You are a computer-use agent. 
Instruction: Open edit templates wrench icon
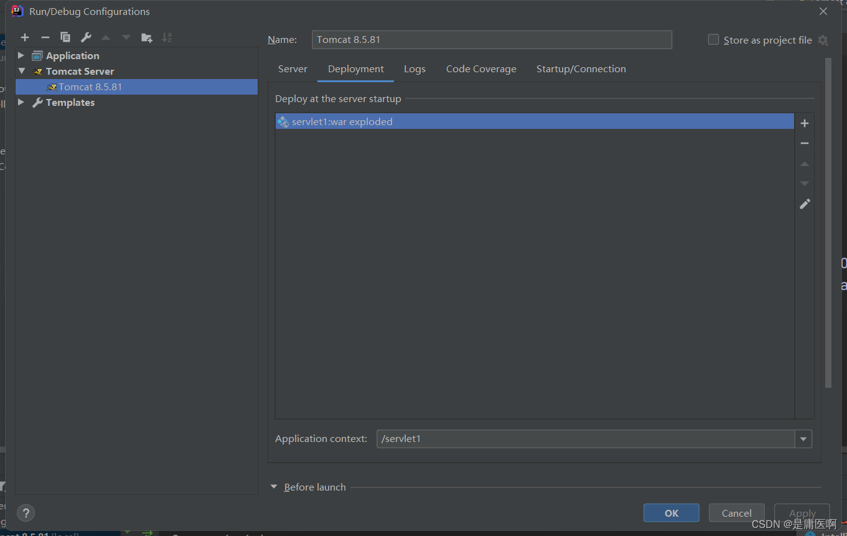(86, 37)
